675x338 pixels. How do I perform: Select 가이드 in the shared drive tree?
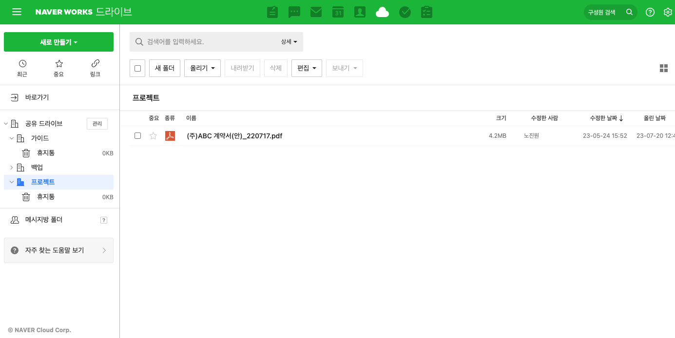[x=40, y=138]
